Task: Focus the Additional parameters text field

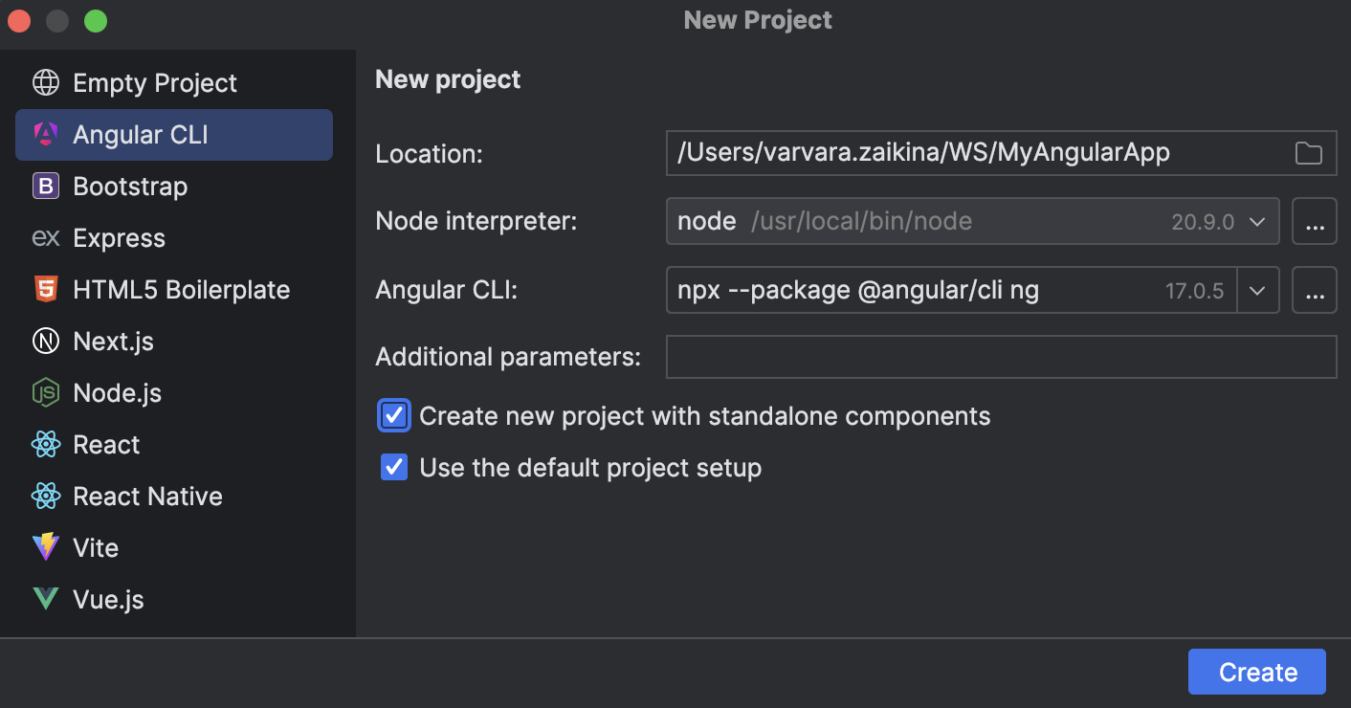Action: [x=1000, y=358]
